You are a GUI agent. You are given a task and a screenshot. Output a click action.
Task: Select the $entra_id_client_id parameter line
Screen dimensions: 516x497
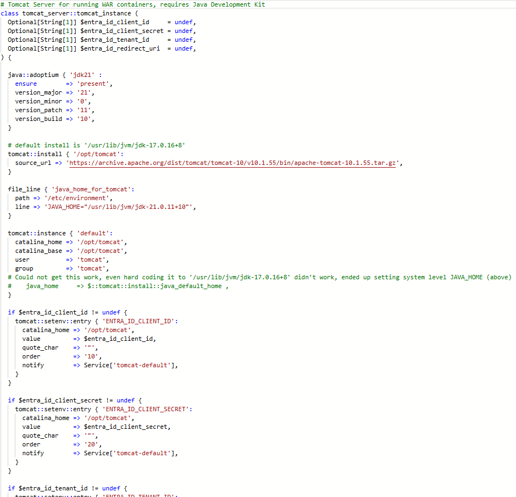click(102, 22)
